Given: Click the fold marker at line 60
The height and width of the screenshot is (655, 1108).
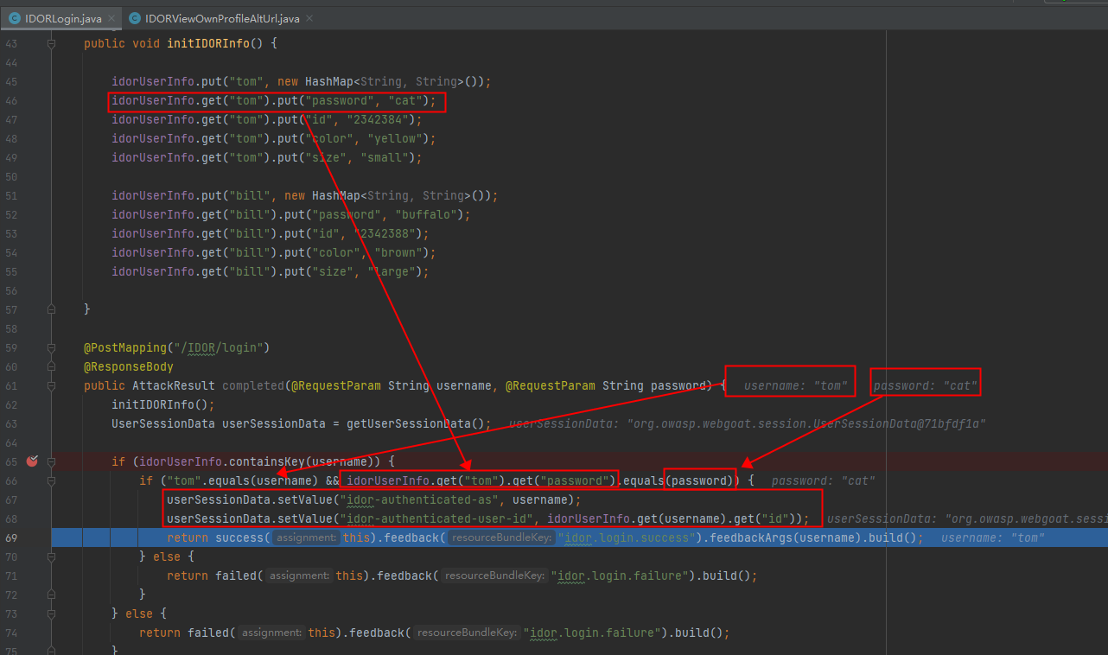Looking at the screenshot, I should point(52,366).
